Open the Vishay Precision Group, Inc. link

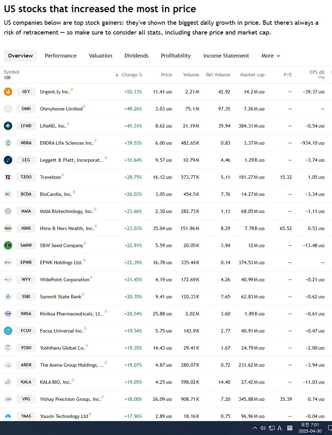click(70, 399)
